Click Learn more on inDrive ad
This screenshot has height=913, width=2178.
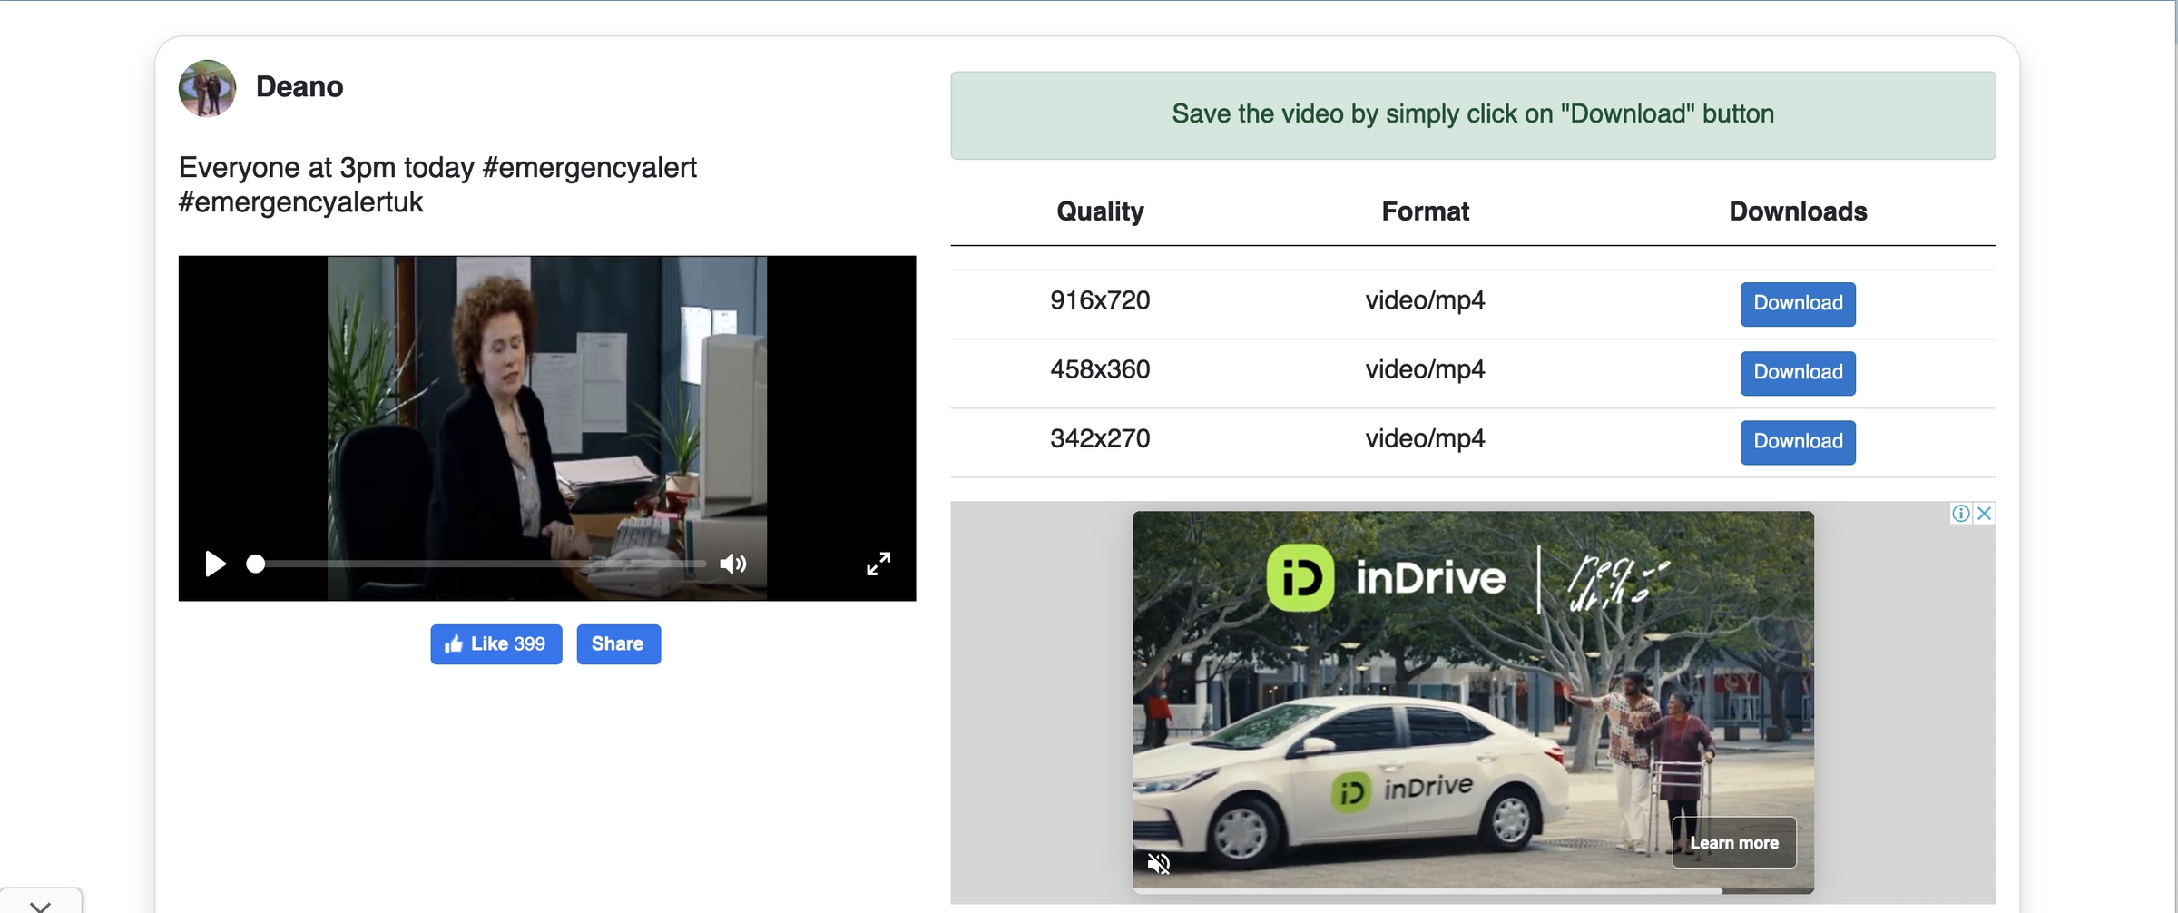(1733, 842)
